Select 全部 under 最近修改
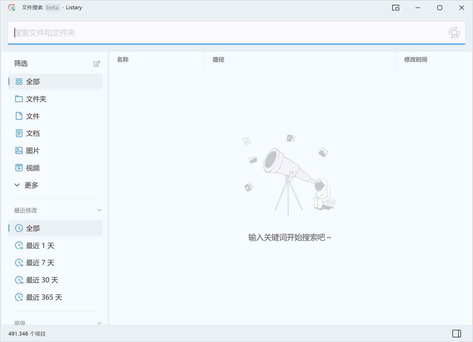Viewport: 473px width, 342px height. pos(33,228)
